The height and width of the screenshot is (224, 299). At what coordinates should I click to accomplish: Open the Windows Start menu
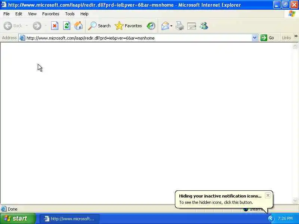pyautogui.click(x=18, y=218)
